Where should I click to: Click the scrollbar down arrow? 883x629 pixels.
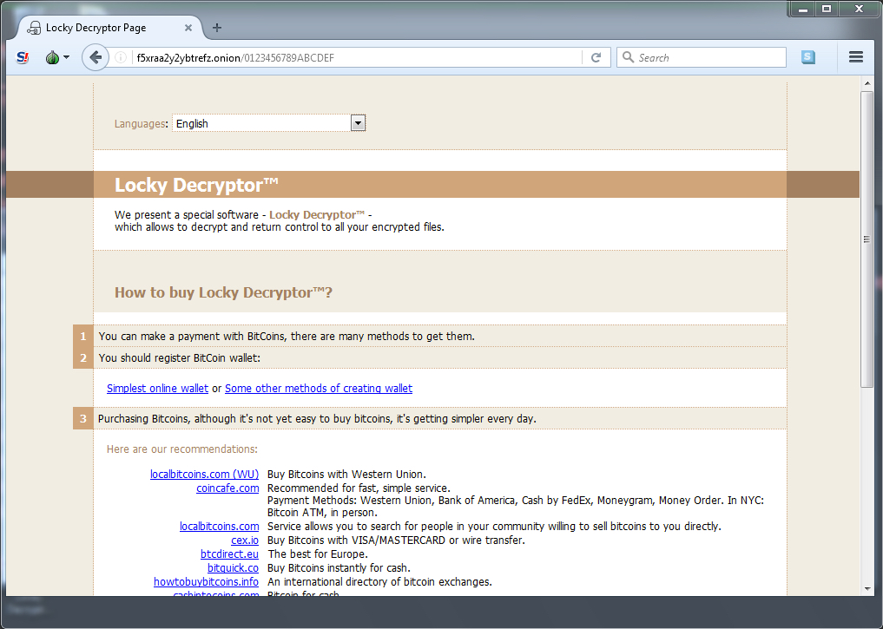(867, 589)
